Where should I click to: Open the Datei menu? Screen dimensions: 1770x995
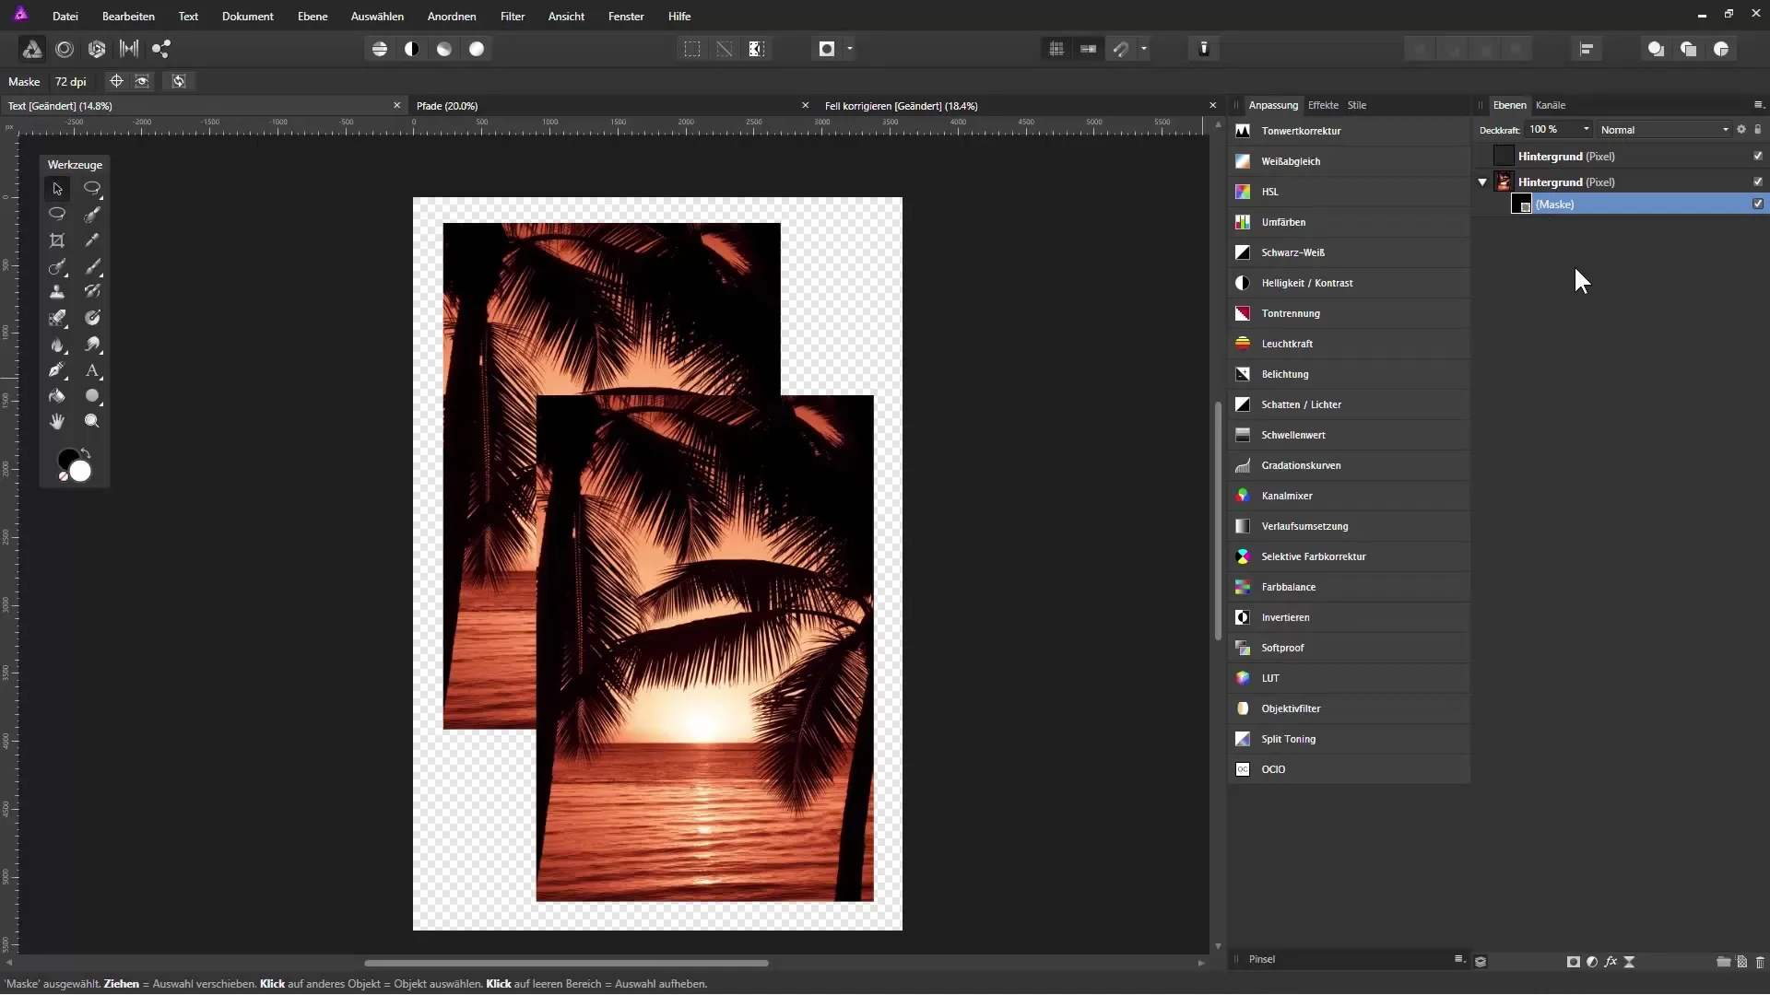tap(65, 17)
